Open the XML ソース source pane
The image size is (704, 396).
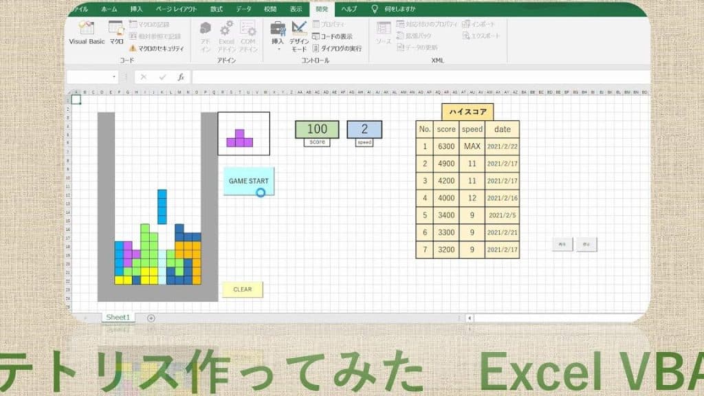click(x=384, y=33)
